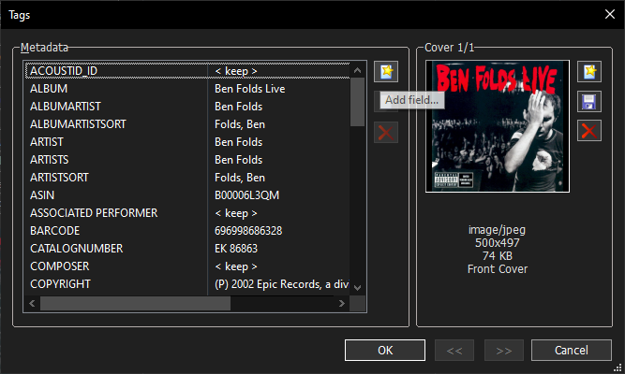Select the ARTISTSORT field name
This screenshot has height=374, width=625.
tap(59, 178)
